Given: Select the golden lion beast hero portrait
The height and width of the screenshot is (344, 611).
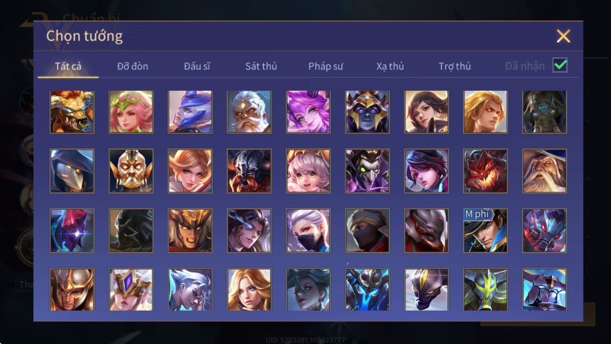Looking at the screenshot, I should [72, 112].
